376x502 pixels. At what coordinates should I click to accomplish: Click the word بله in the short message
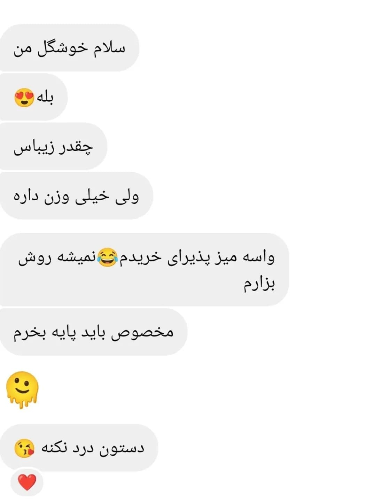45,98
